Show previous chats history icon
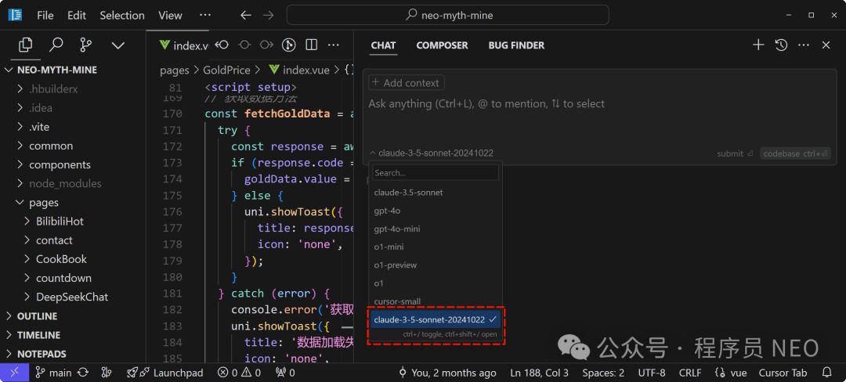 [x=781, y=45]
